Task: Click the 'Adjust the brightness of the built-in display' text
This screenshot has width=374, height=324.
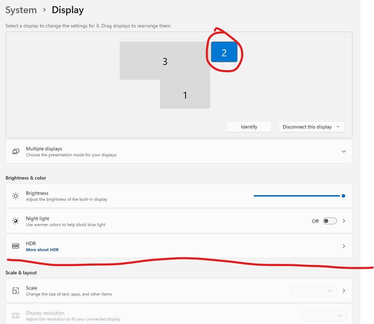Action: [x=67, y=199]
